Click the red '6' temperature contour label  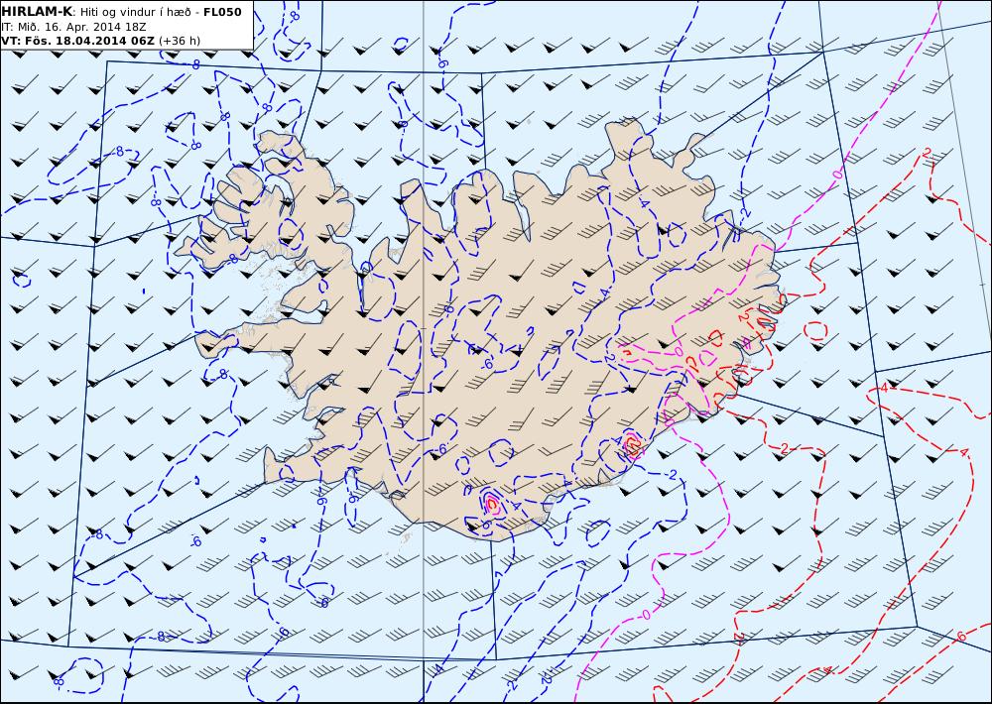pos(962,636)
